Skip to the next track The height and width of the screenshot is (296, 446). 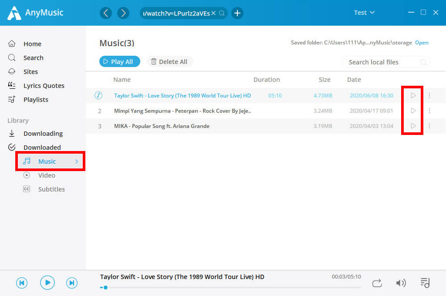tap(72, 283)
